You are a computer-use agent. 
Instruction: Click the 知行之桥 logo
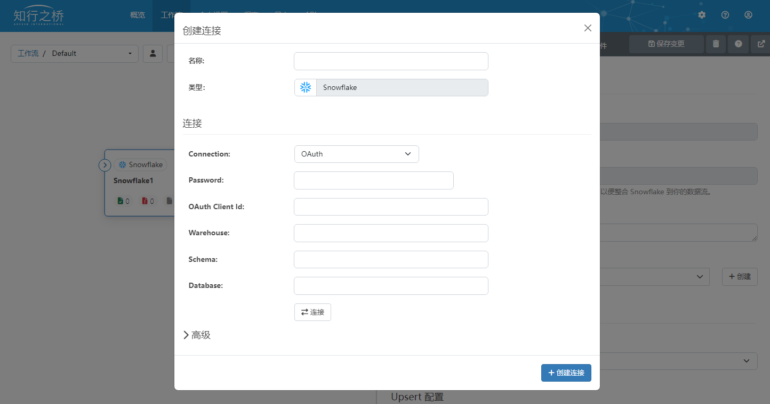[x=39, y=15]
